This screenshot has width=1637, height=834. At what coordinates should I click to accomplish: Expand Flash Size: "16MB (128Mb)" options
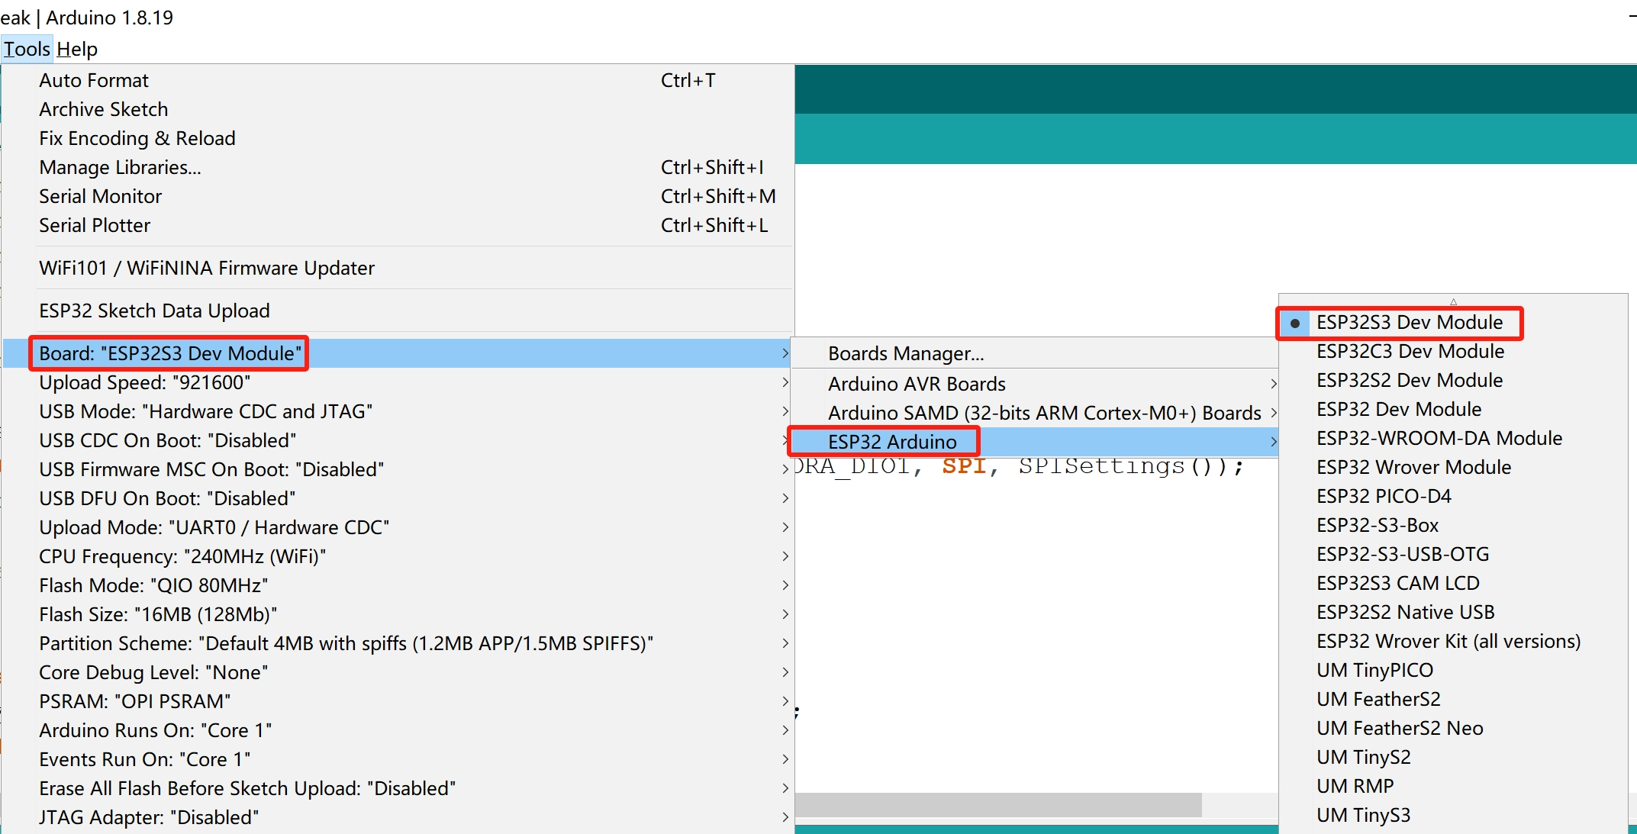[397, 614]
